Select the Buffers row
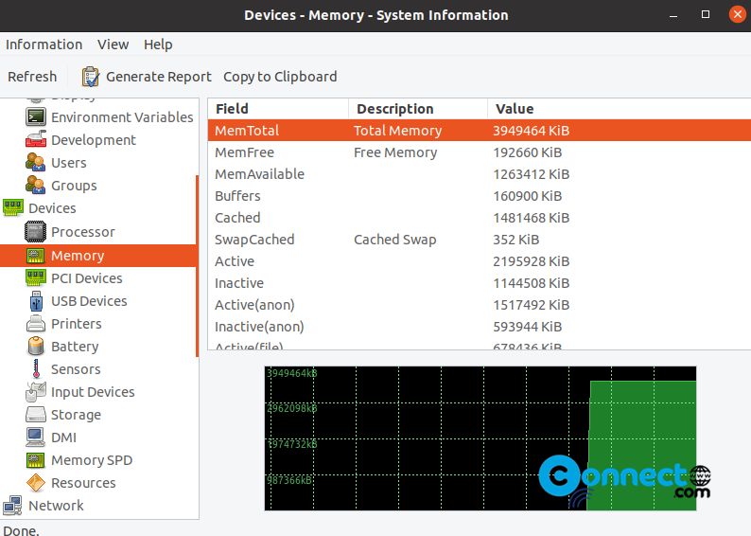 [479, 196]
